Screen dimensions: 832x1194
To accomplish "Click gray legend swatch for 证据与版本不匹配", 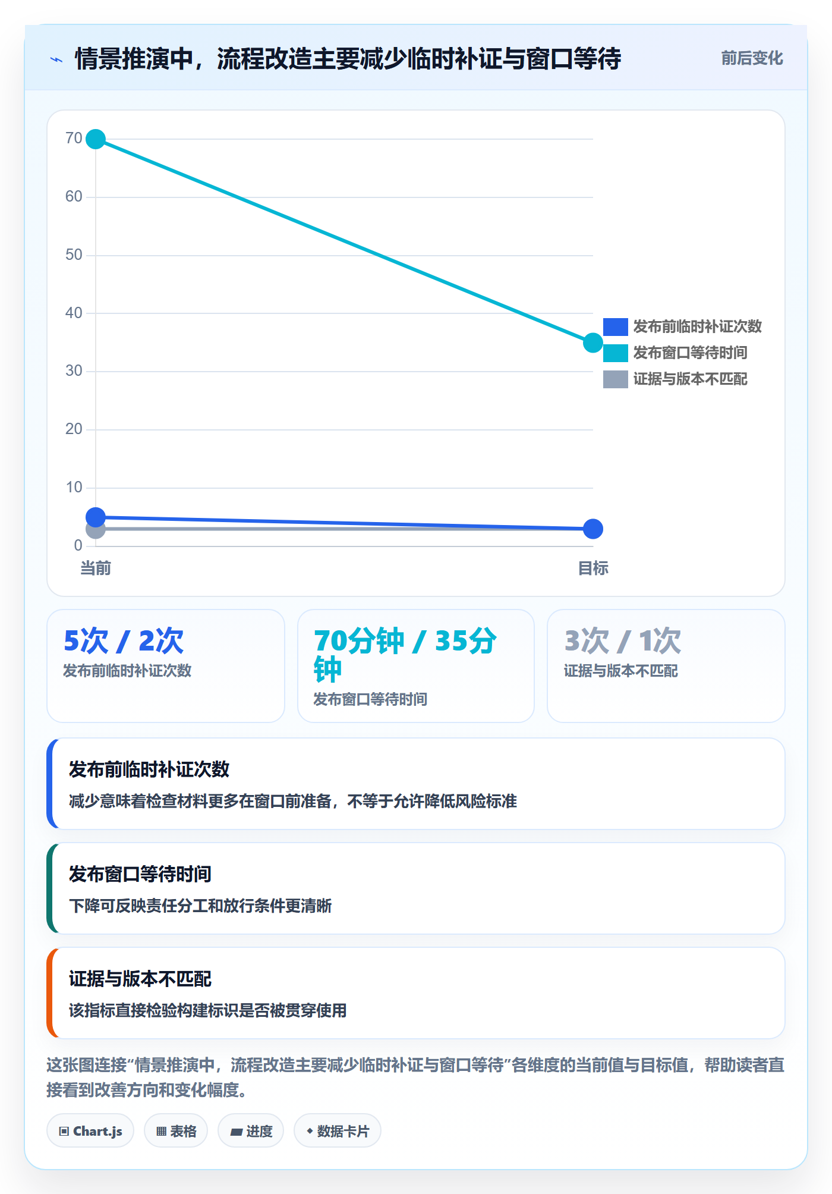I will point(616,379).
